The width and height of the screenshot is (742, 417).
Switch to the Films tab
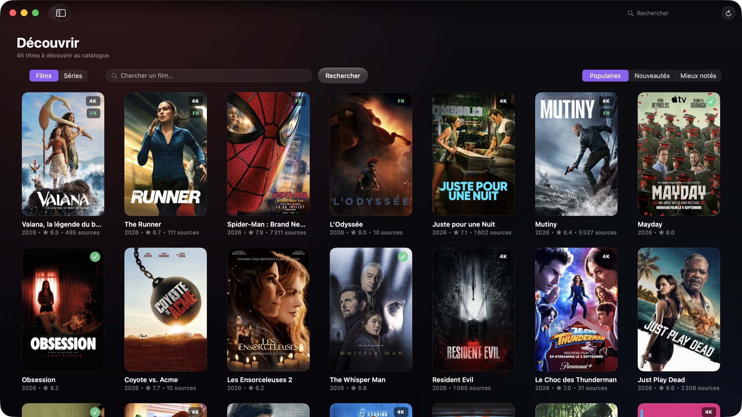[44, 76]
